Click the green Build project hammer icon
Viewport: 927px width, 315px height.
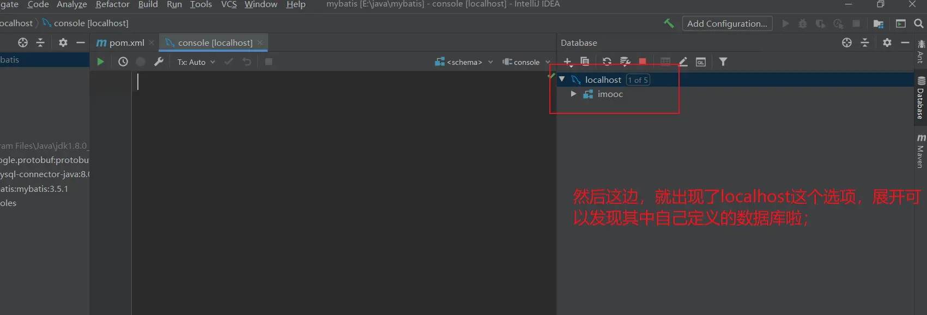click(669, 23)
